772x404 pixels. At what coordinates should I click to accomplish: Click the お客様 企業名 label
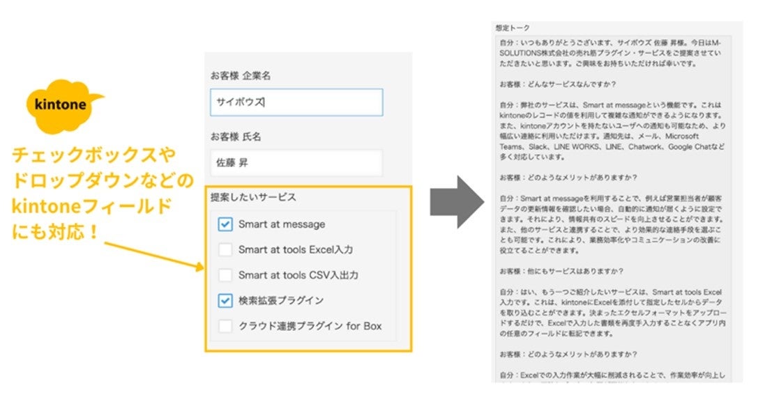(241, 76)
